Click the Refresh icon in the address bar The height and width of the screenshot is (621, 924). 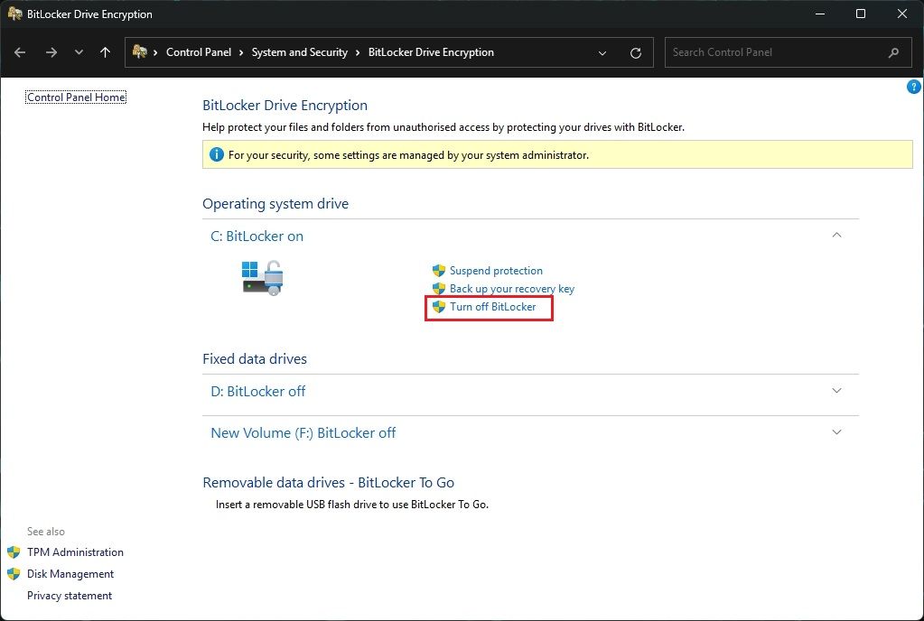coord(639,52)
